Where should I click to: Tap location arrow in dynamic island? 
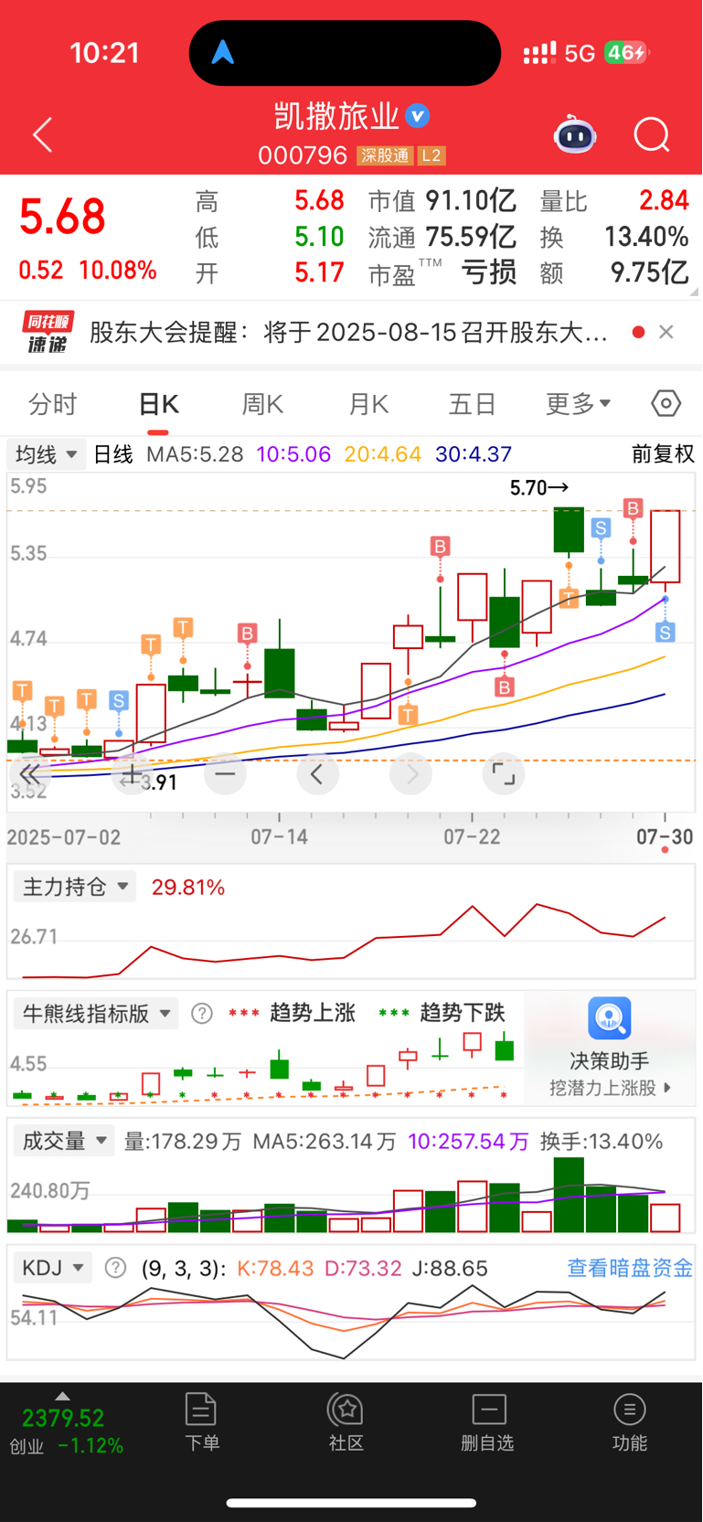click(x=223, y=52)
